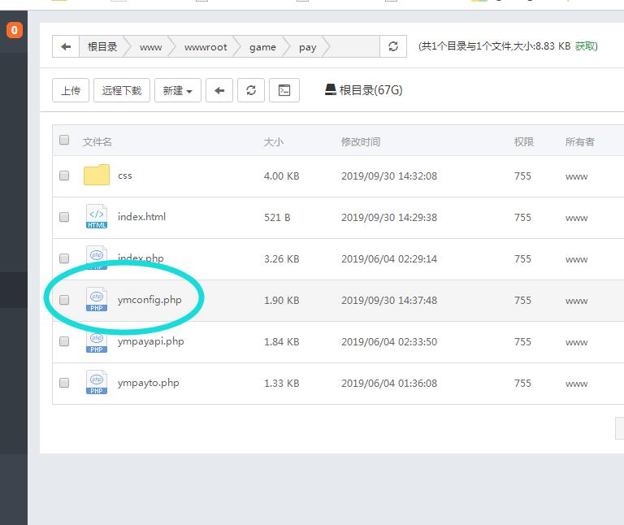Check the box for the css folder
624x525 pixels.
64,176
